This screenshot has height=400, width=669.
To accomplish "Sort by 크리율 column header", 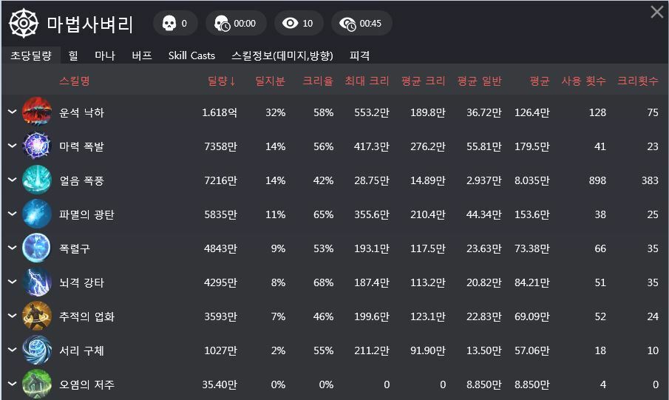I will coord(318,81).
